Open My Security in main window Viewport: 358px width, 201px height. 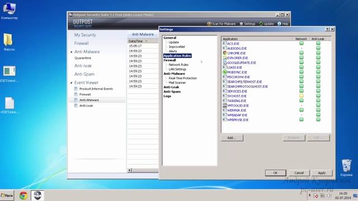pos(85,35)
